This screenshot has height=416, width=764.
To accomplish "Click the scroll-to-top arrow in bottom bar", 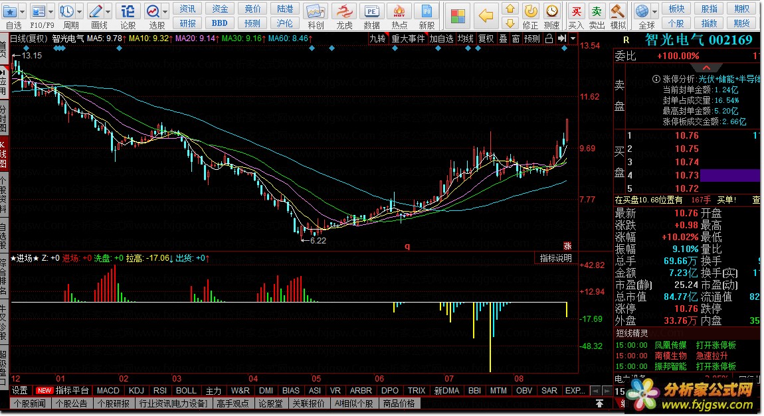I will (599, 404).
